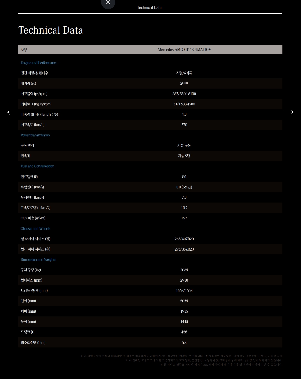Click the length value 5055
Screen dimensions: 301x379
pyautogui.click(x=184, y=301)
